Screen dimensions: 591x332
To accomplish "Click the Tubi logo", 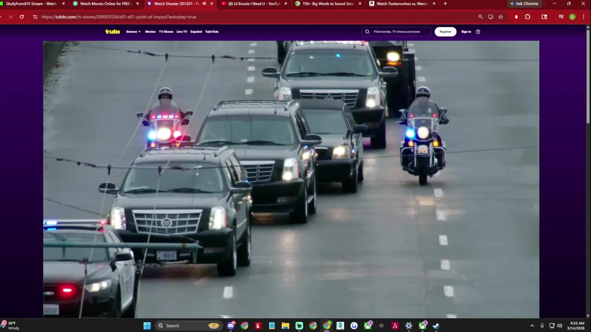I will click(x=112, y=31).
